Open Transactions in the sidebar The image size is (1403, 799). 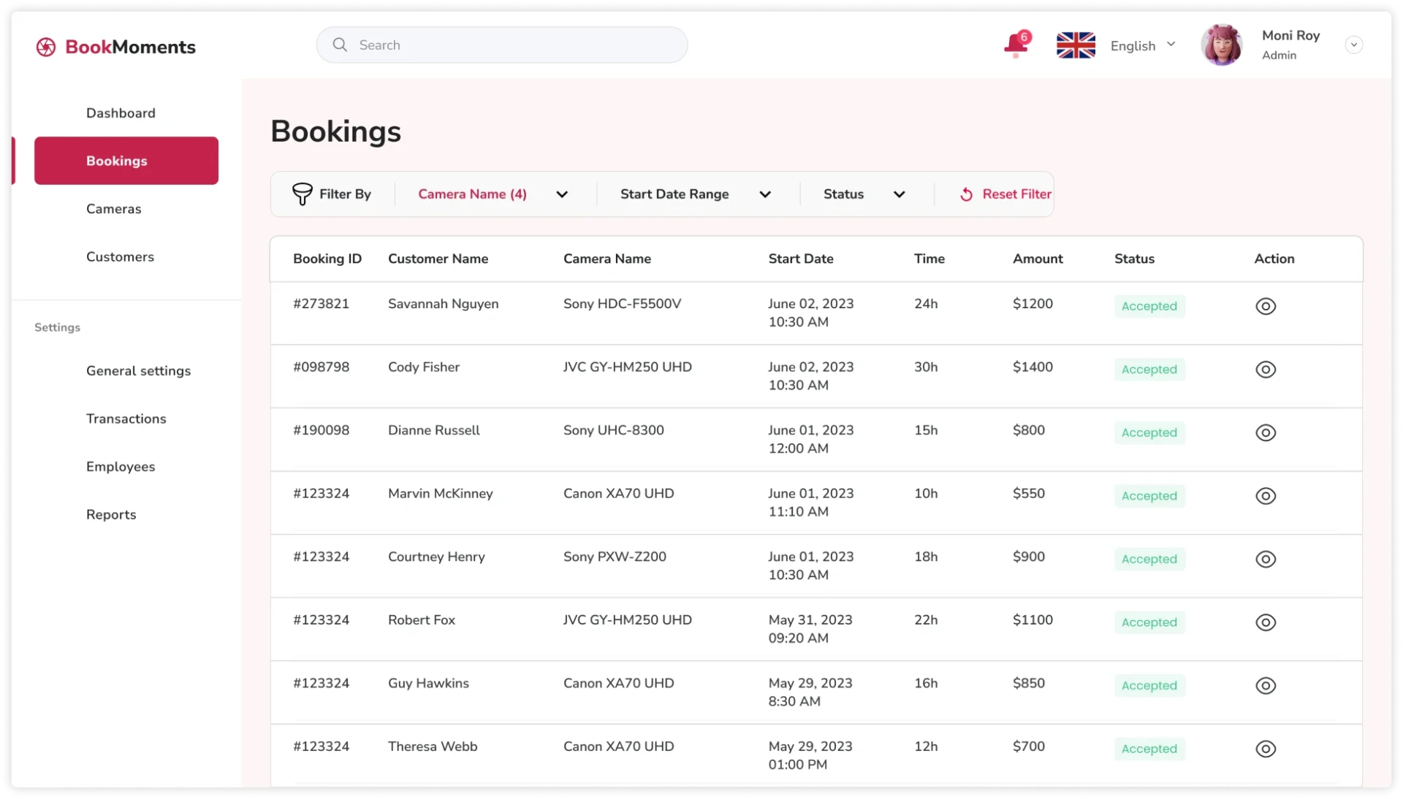[x=126, y=418]
